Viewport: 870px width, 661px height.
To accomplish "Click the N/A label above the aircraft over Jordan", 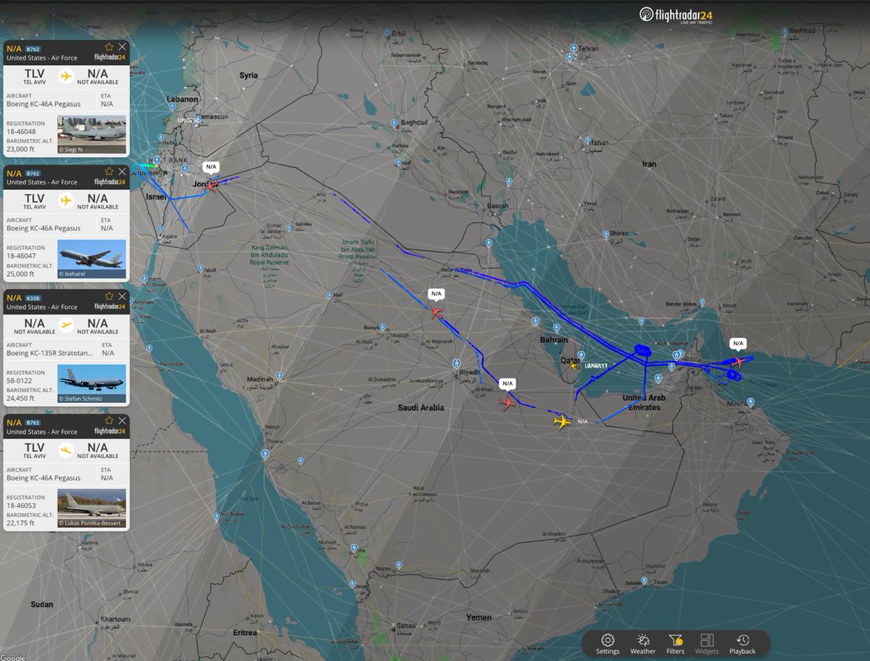I will [x=211, y=167].
